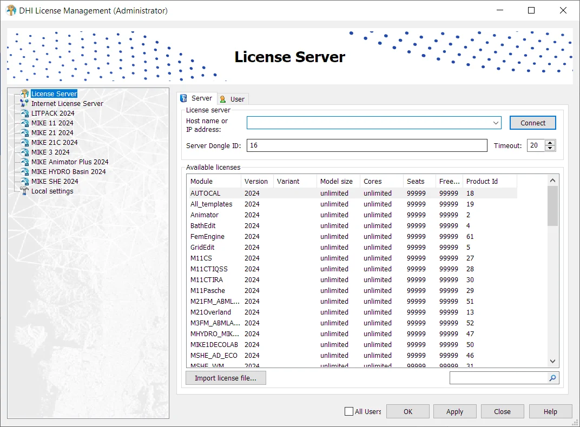Choose MIKE 21C 2024 in tree
Screen dimensions: 580x427
click(54, 142)
